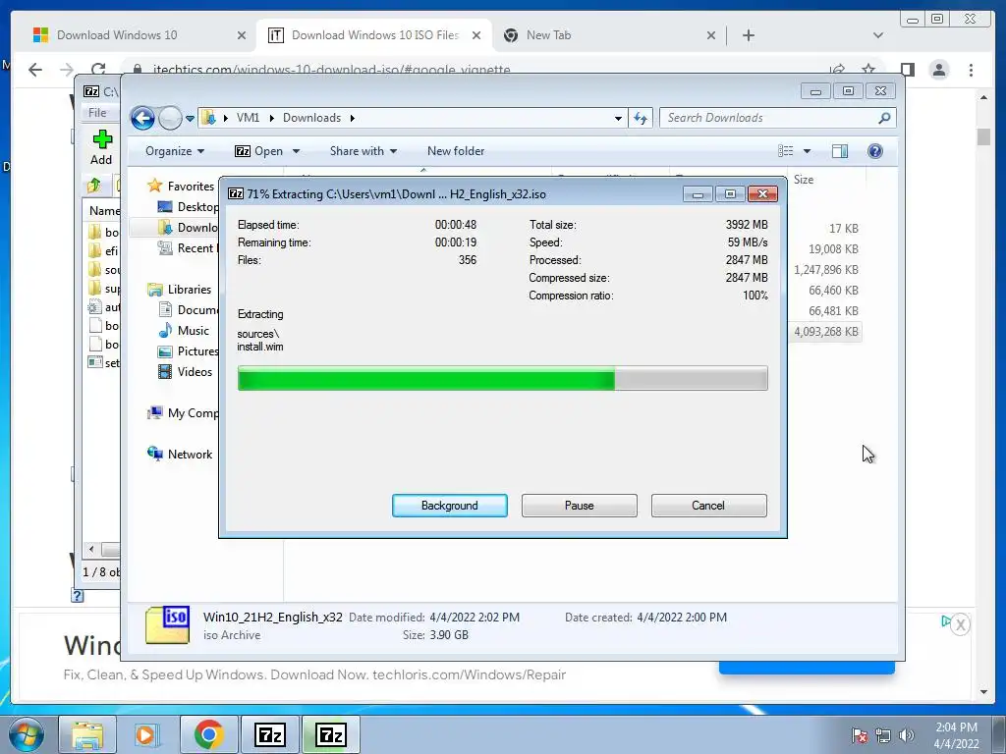Click the Chrome back button
Viewport: 1006px width, 754px height.
coord(35,70)
